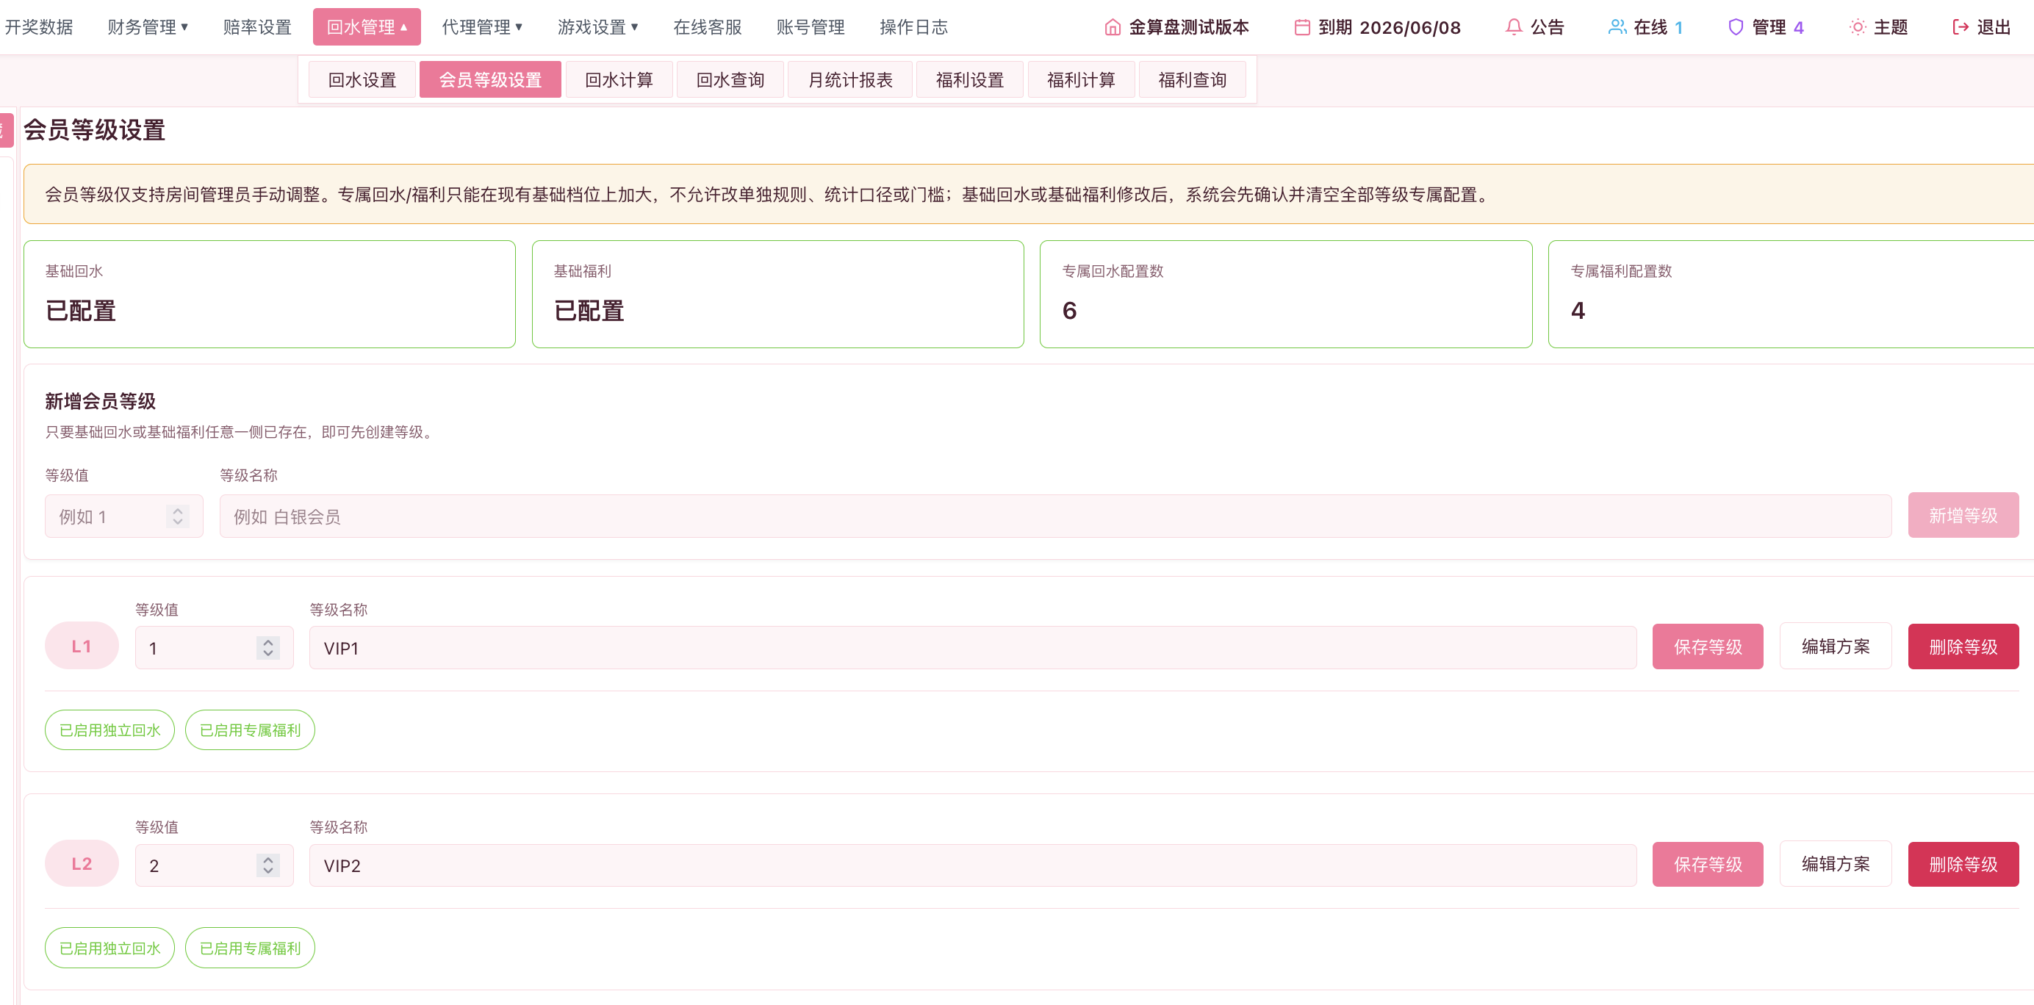Click the logout arrow icon for 退出

pyautogui.click(x=1960, y=28)
